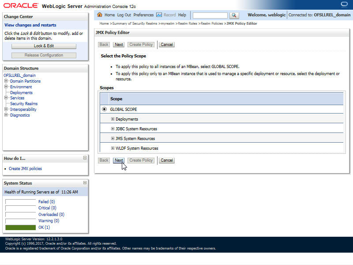Click the search input field
The image size is (353, 265).
[210, 15]
